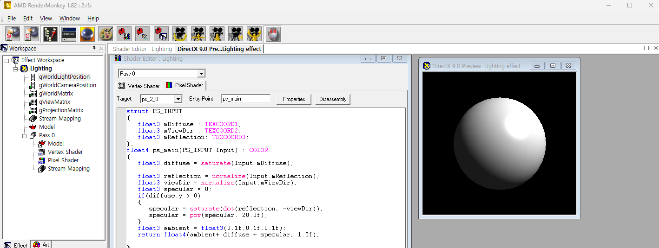Minimize the Shader Editor : Lighting window
This screenshot has width=659, height=248.
[x=368, y=59]
